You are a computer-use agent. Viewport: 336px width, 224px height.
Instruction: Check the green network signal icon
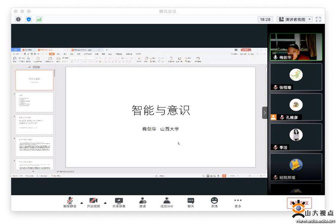[x=39, y=19]
